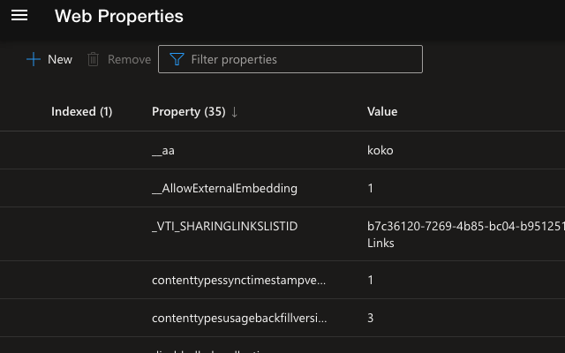Click the plus icon for New
The height and width of the screenshot is (353, 565).
[34, 59]
